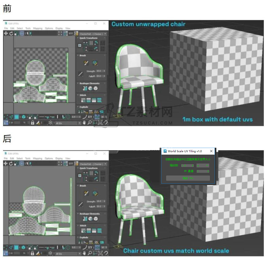Toggle Select by Element cube in the 后 window
The width and height of the screenshot is (266, 258).
[23, 247]
